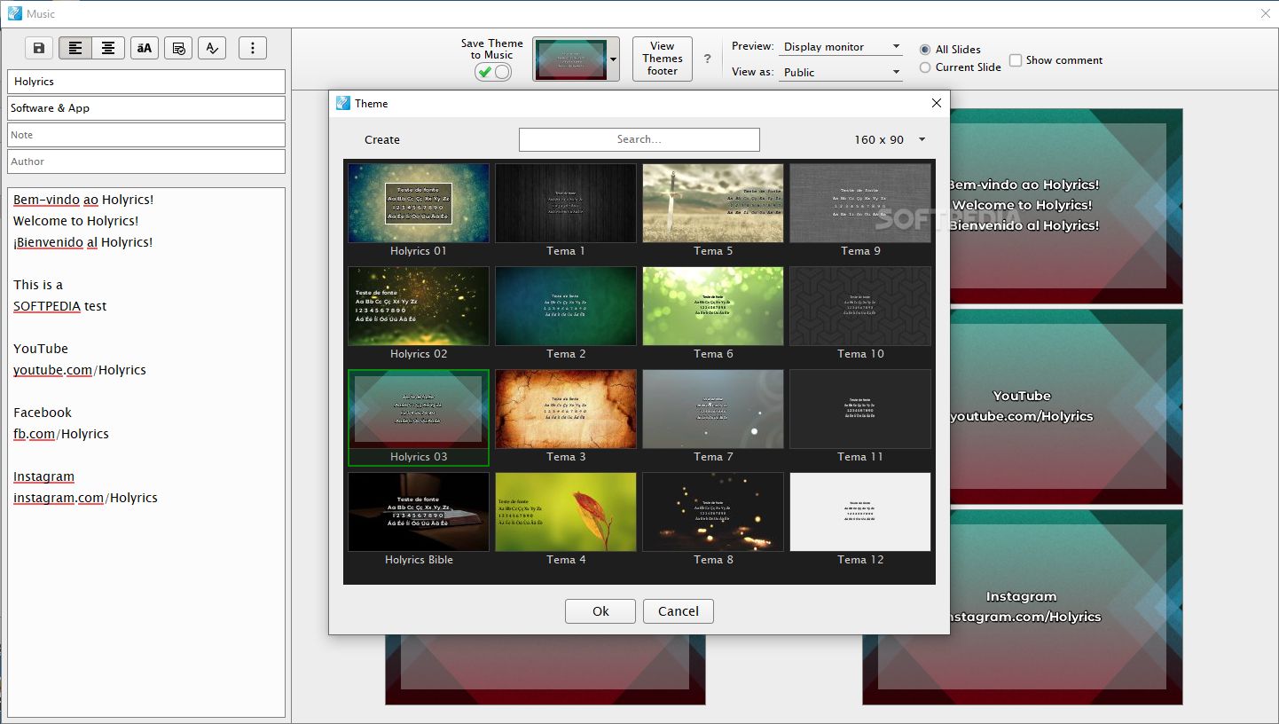
Task: Open the View as Public dropdown
Action: coord(841,73)
